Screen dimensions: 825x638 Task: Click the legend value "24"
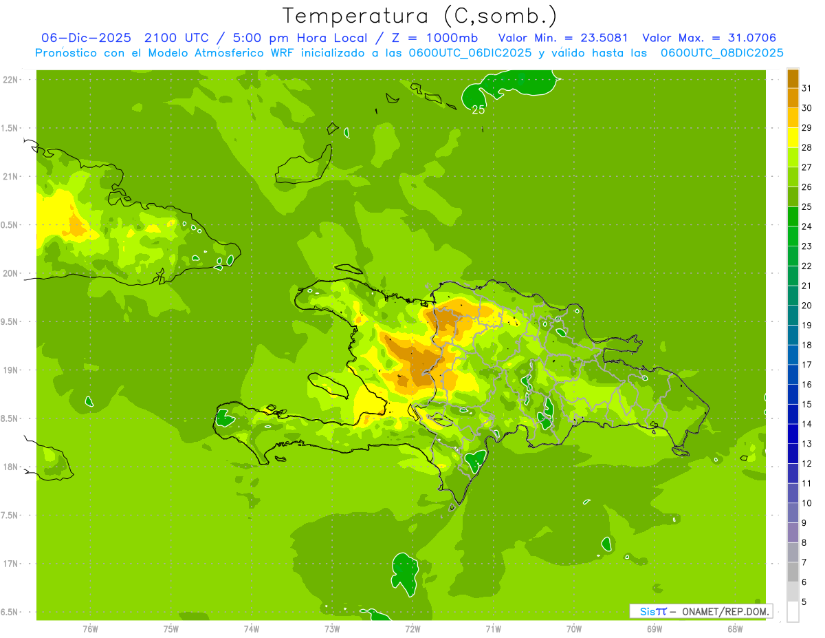coord(806,226)
